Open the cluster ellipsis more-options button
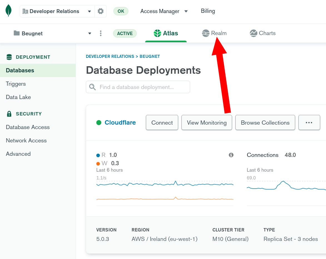The image size is (326, 259). click(309, 122)
